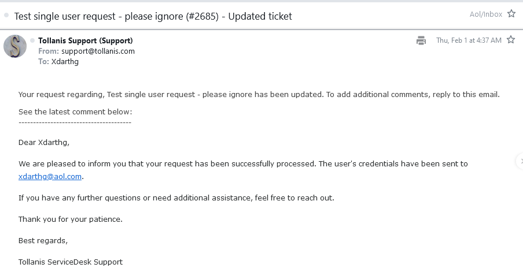Toggle read status dot beside subject
Image resolution: width=523 pixels, height=279 pixels.
point(6,16)
